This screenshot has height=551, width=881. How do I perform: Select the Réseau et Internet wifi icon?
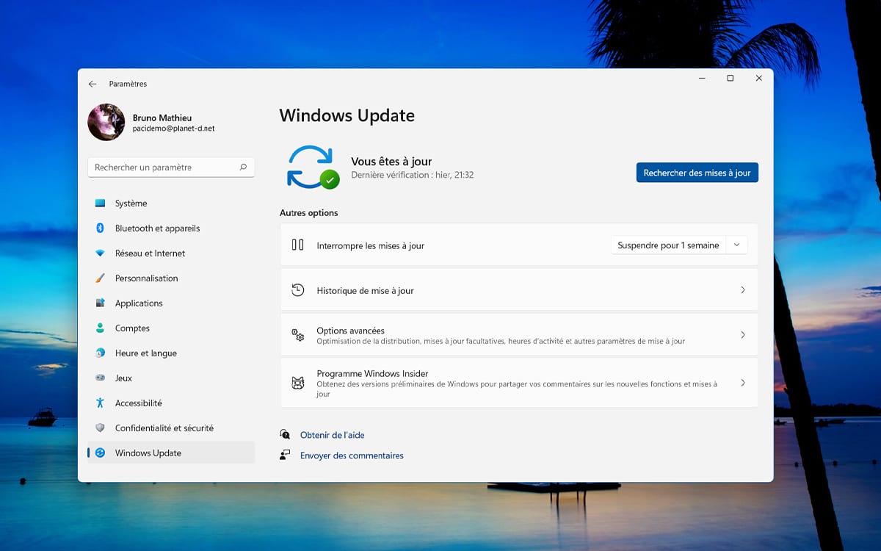pyautogui.click(x=100, y=253)
